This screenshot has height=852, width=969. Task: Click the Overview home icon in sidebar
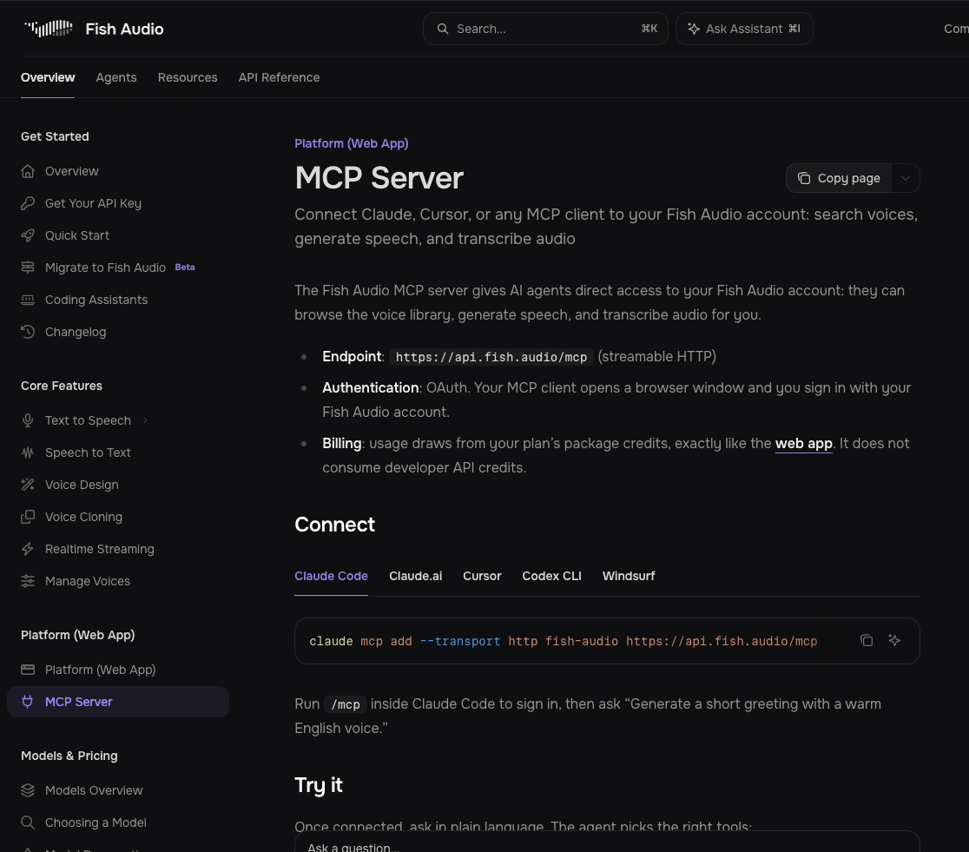coord(28,171)
